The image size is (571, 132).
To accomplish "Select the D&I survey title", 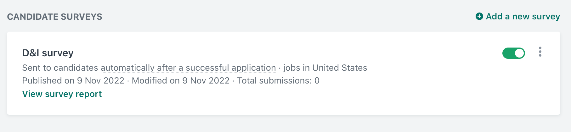I will pyautogui.click(x=48, y=53).
